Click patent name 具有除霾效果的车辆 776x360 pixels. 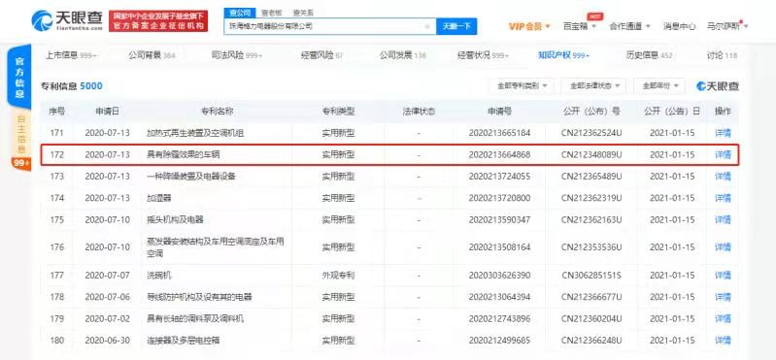[184, 155]
